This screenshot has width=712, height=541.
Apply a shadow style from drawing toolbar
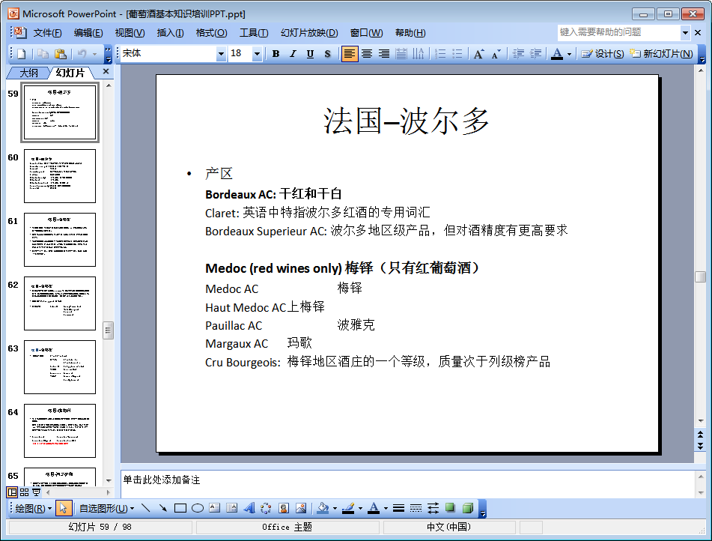[x=451, y=508]
